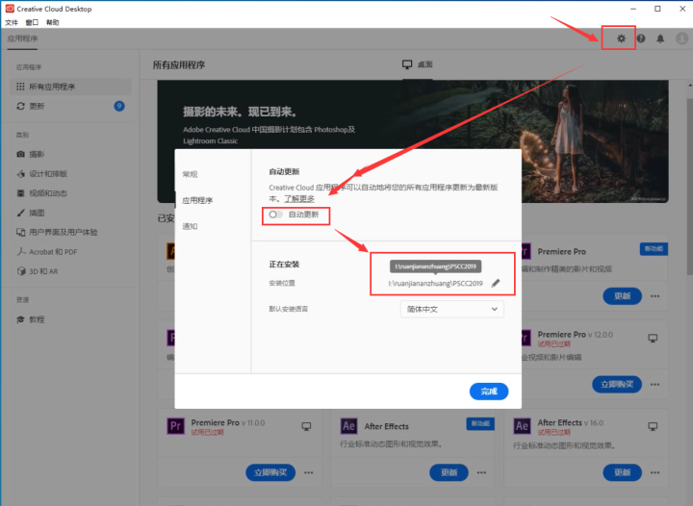Open more options dots for After Effects 新功能 card

[x=482, y=472]
